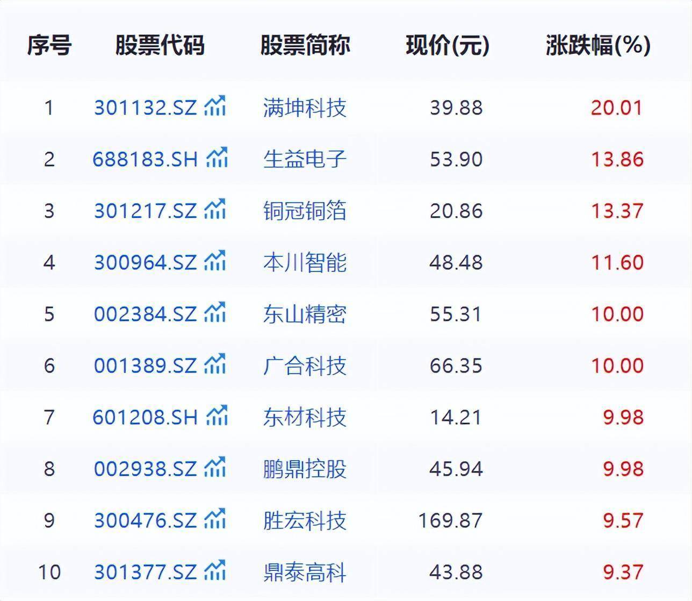The width and height of the screenshot is (692, 601).
Task: Open stock name 鼎泰高科
Action: (x=305, y=573)
